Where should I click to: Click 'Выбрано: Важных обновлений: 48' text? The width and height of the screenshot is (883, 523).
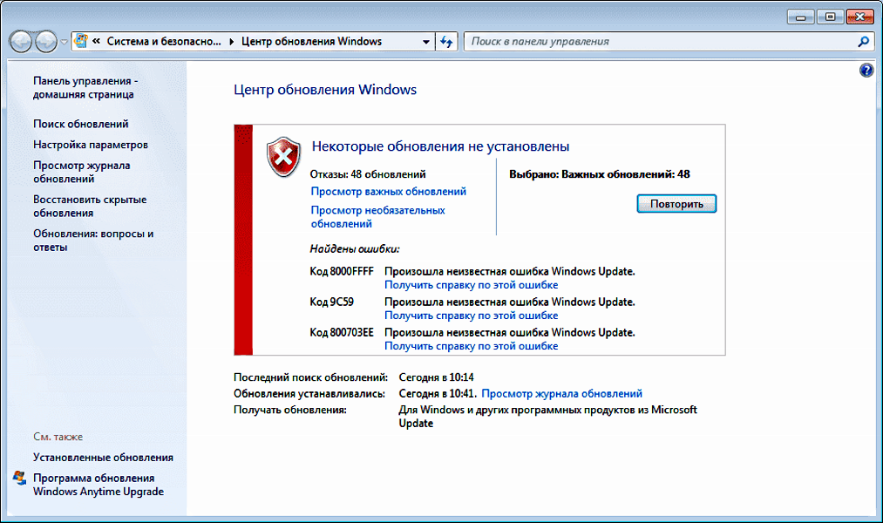pos(599,174)
